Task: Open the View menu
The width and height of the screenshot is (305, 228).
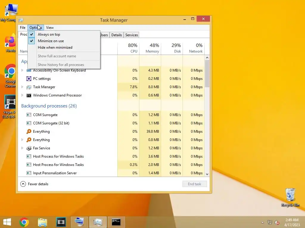Action: click(x=50, y=28)
